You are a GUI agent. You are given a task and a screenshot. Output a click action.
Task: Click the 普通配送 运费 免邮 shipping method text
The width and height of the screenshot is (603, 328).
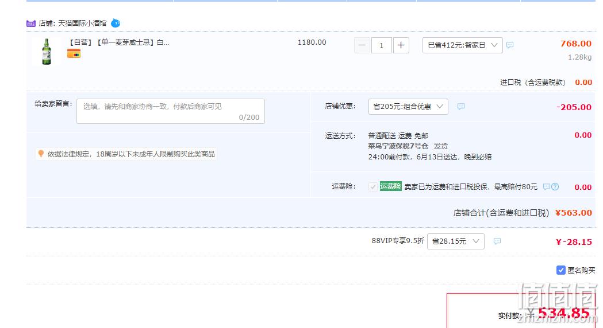coord(398,136)
